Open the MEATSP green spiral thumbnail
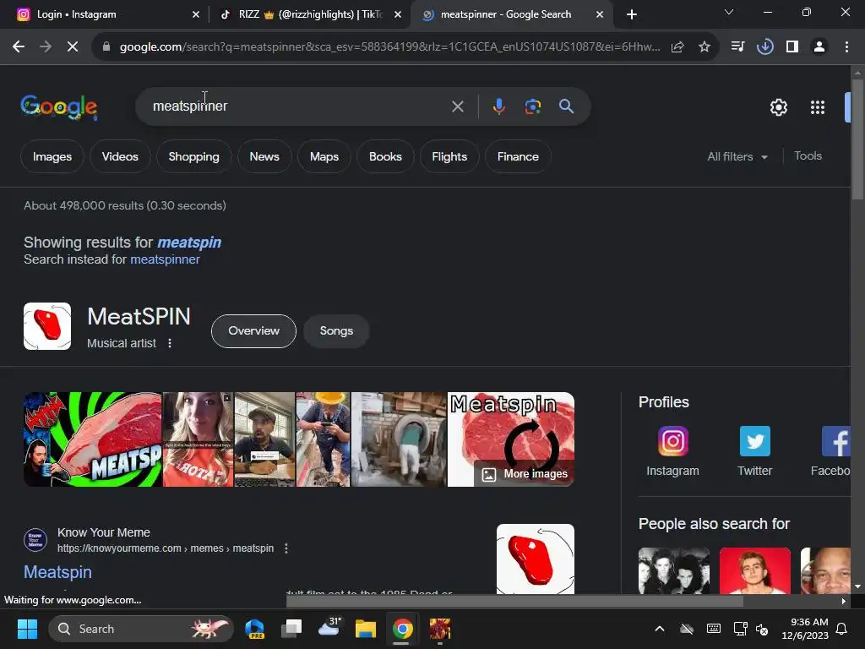865x649 pixels. tap(93, 439)
